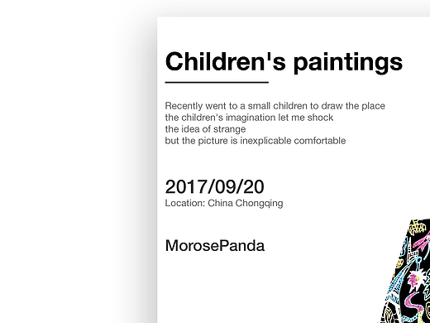Click the line "the children's imagination let me shock"
Image resolution: width=430 pixels, height=323 pixels.
[x=249, y=118]
